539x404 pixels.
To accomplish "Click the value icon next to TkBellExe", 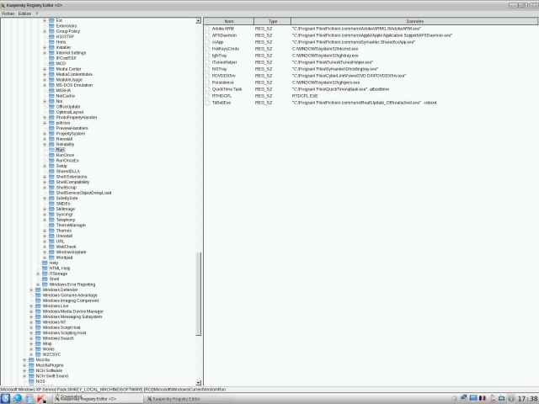I will click(x=208, y=103).
